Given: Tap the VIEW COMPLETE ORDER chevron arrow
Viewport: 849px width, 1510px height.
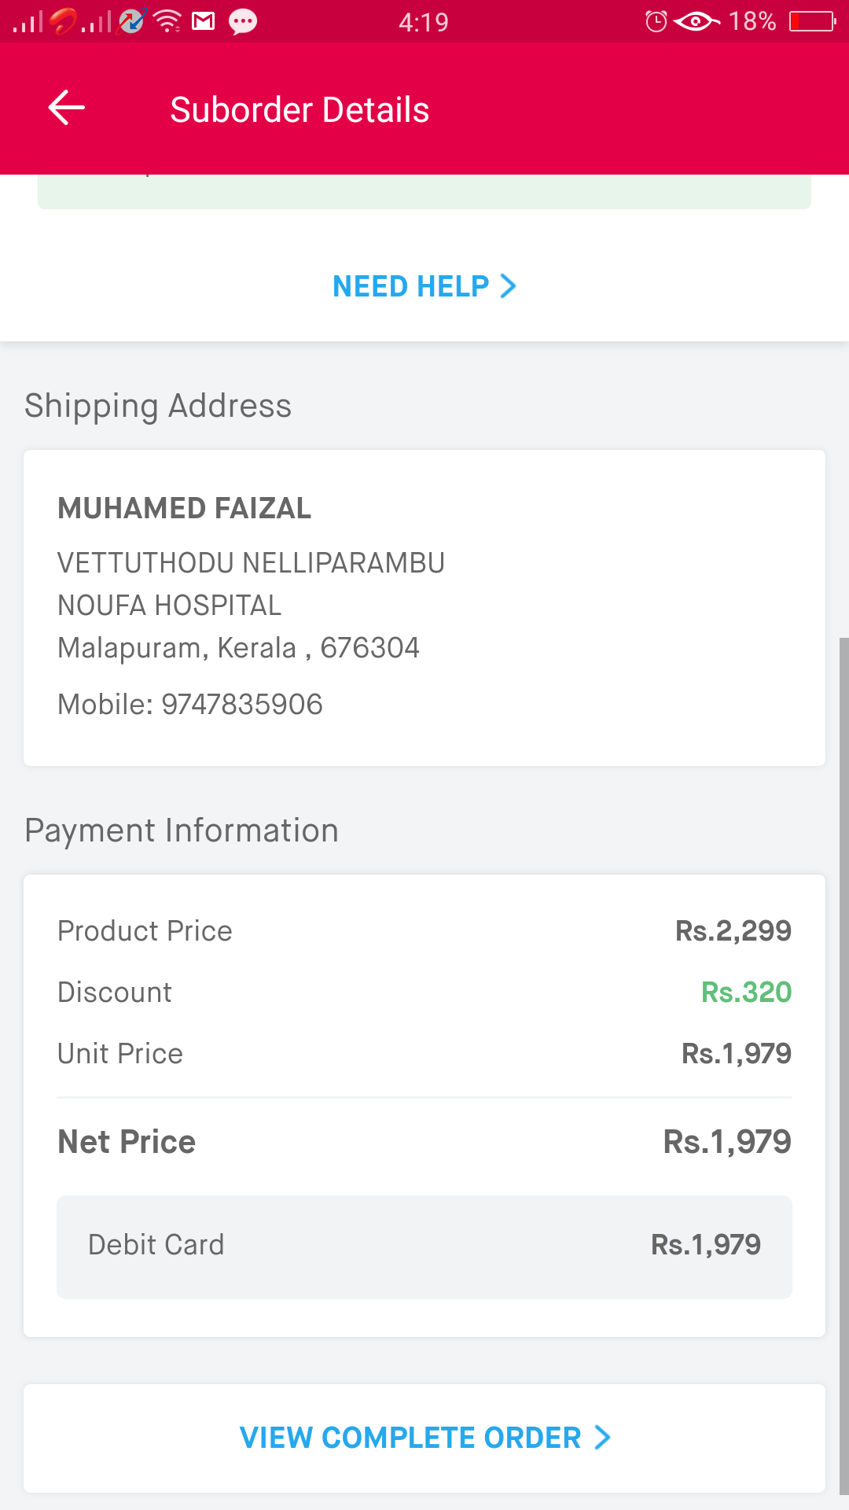Looking at the screenshot, I should [602, 1438].
